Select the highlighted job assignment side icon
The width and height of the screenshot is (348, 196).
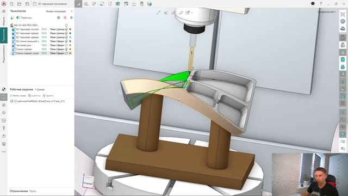point(4,97)
